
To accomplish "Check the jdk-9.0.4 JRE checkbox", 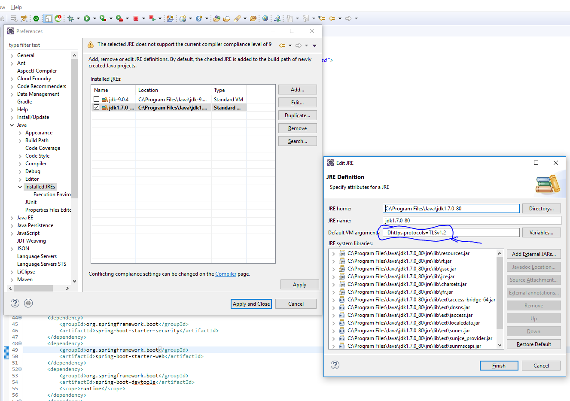I will (x=97, y=99).
